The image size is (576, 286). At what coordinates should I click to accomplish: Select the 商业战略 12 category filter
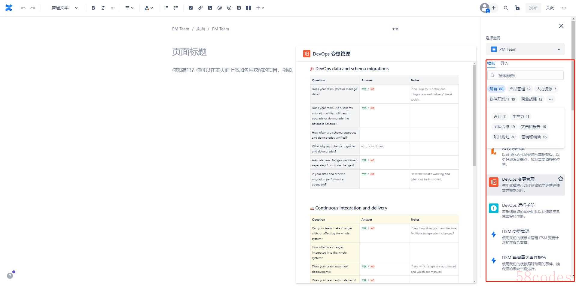click(532, 99)
